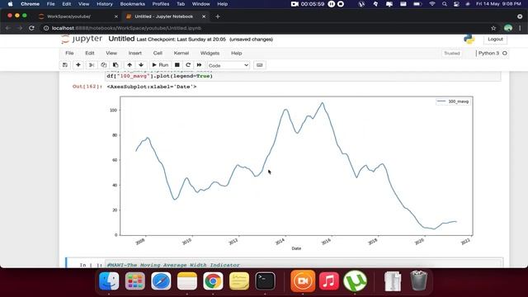Viewport: 528px width, 297px height.
Task: Open the Trash from the dock
Action: tap(418, 280)
